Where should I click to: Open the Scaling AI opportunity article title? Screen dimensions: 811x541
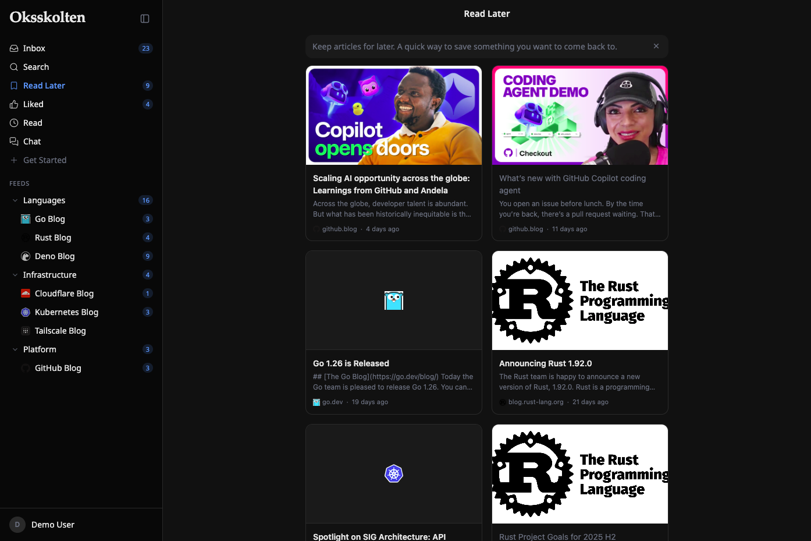[x=392, y=185]
